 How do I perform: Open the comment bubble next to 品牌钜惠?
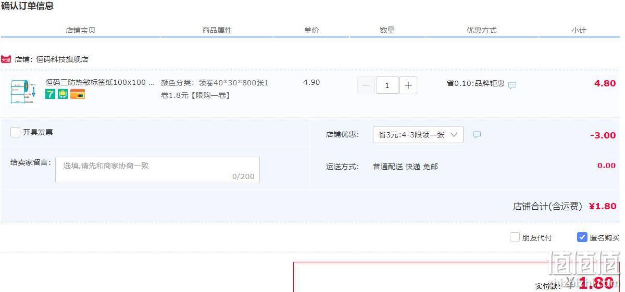512,85
